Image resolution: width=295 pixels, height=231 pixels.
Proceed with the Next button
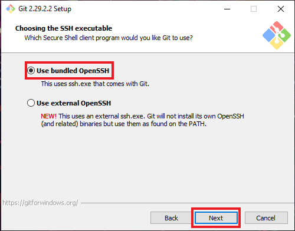point(216,218)
